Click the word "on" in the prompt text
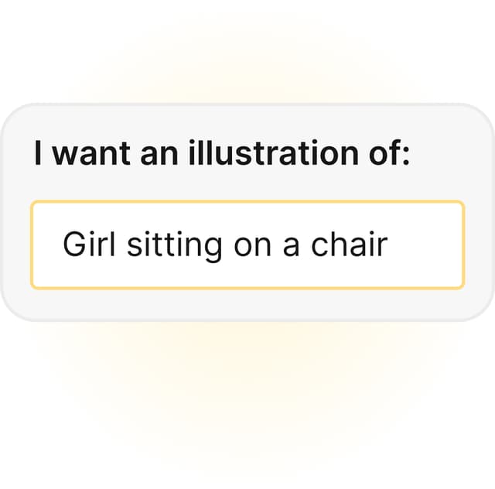495x489 pixels. click(x=240, y=244)
